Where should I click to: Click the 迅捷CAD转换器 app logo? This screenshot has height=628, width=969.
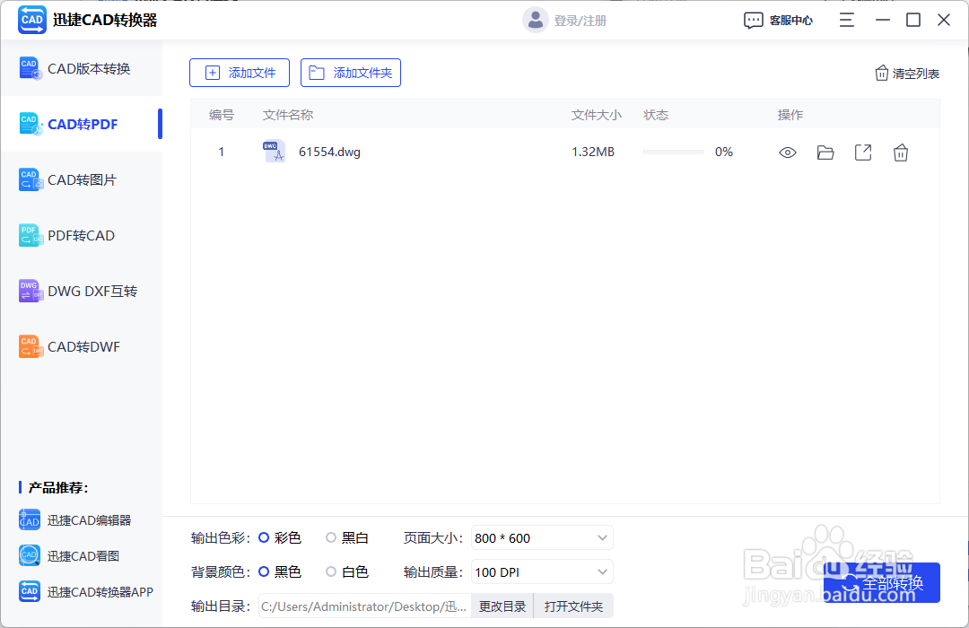point(32,20)
